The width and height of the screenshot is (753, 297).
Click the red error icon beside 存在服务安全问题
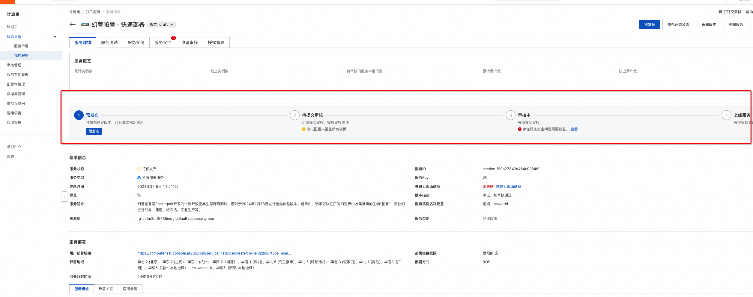(x=520, y=129)
